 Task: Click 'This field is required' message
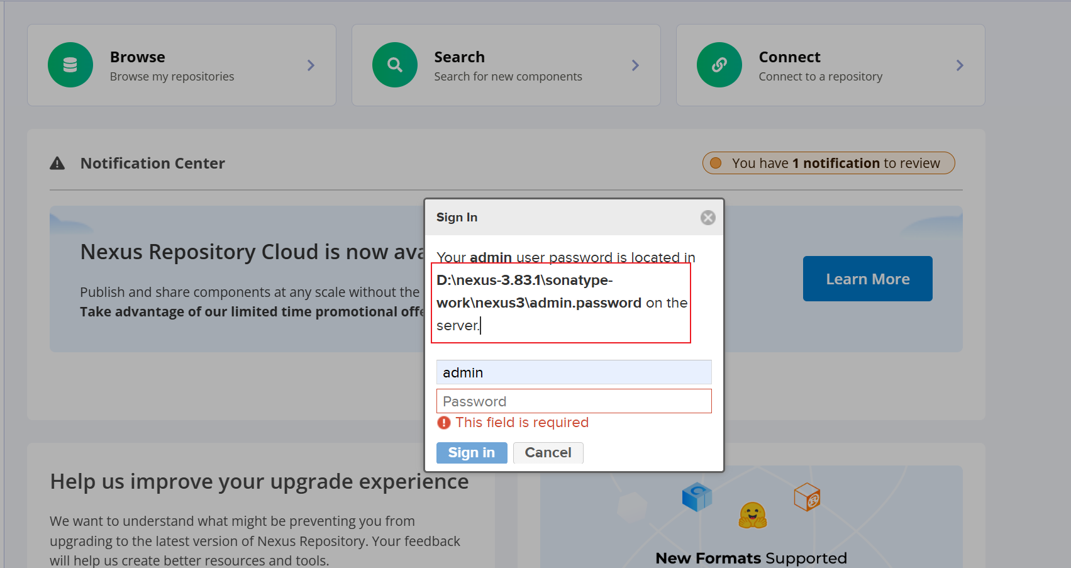click(x=522, y=423)
